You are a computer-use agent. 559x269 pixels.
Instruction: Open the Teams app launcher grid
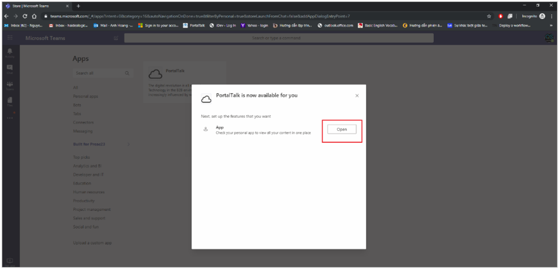pyautogui.click(x=10, y=38)
